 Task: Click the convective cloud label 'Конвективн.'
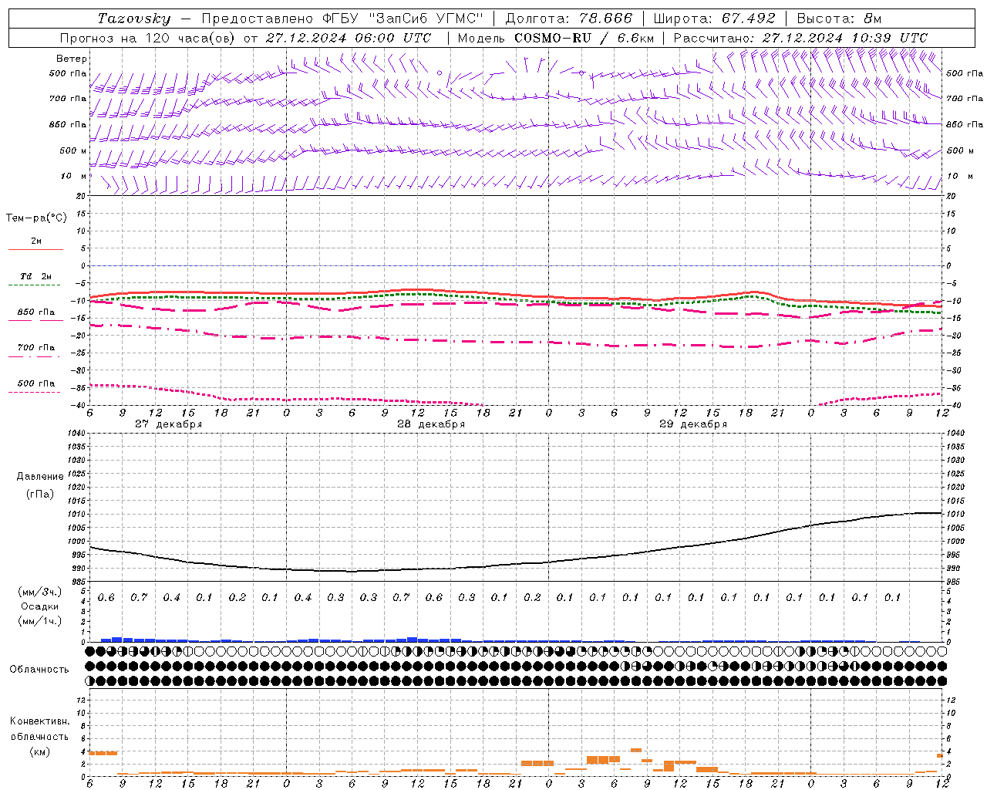[x=39, y=721]
